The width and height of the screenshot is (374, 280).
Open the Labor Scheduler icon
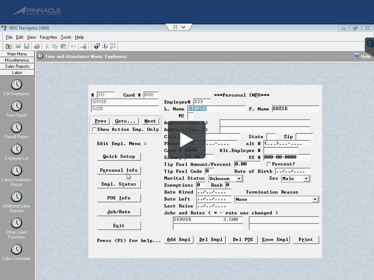click(16, 249)
